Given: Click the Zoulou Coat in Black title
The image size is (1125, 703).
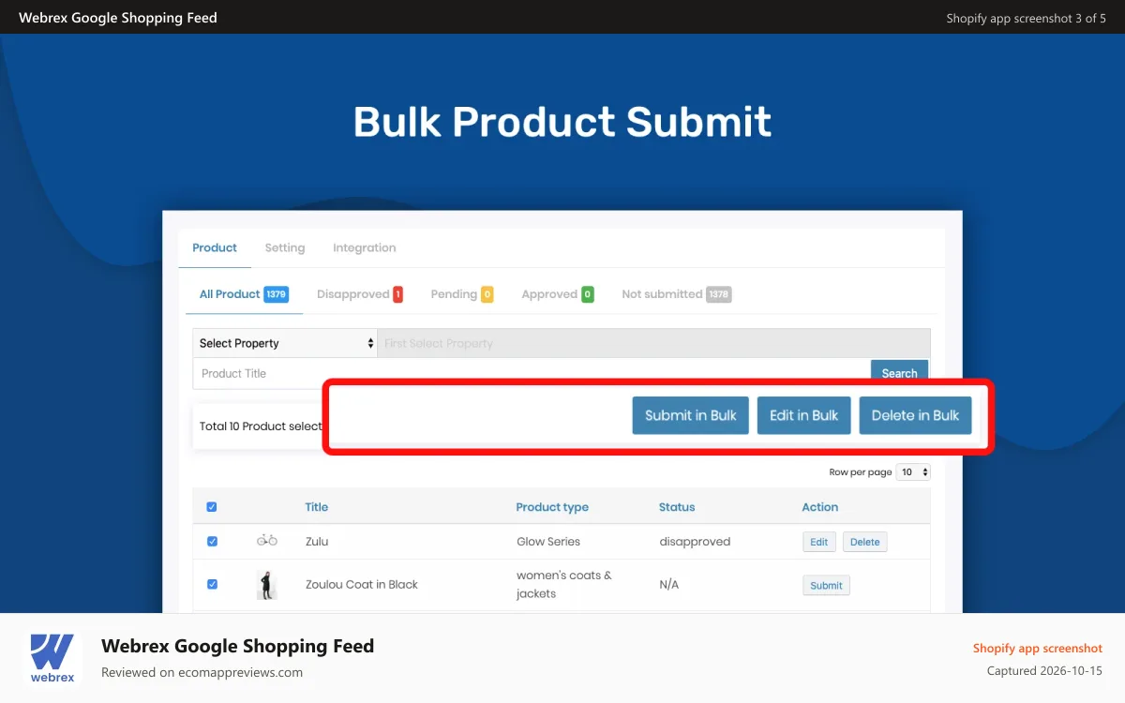Looking at the screenshot, I should pos(362,585).
